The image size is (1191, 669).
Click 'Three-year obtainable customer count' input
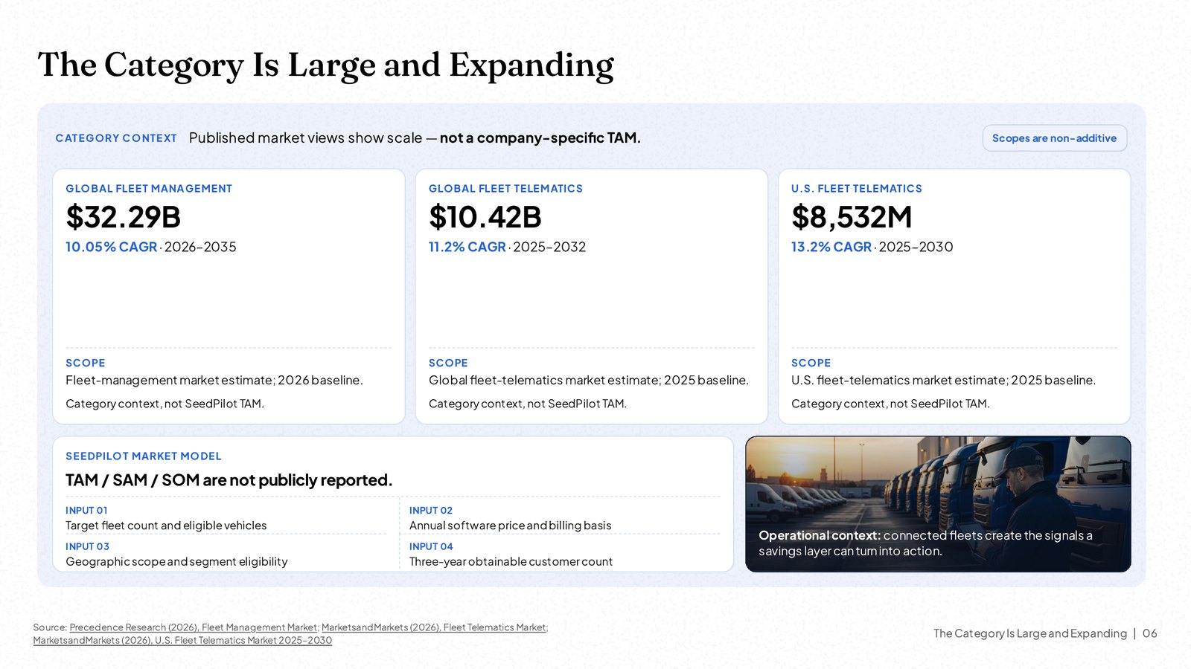511,562
